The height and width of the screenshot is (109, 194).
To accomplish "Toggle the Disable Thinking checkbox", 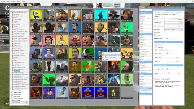I will (x=12, y=92).
